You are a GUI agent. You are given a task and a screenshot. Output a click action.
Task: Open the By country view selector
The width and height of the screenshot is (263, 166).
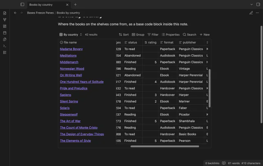click(x=71, y=34)
